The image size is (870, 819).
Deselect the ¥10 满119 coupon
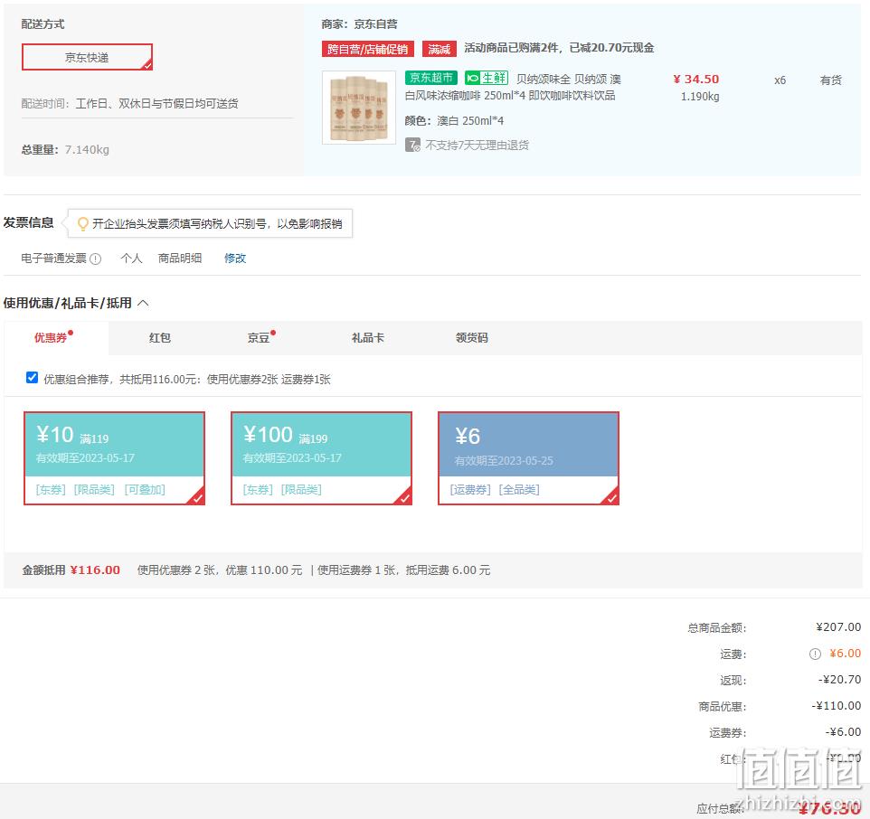coord(114,458)
